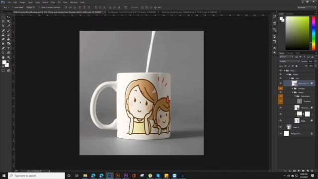Switch to the Channels tab

tap(290, 53)
